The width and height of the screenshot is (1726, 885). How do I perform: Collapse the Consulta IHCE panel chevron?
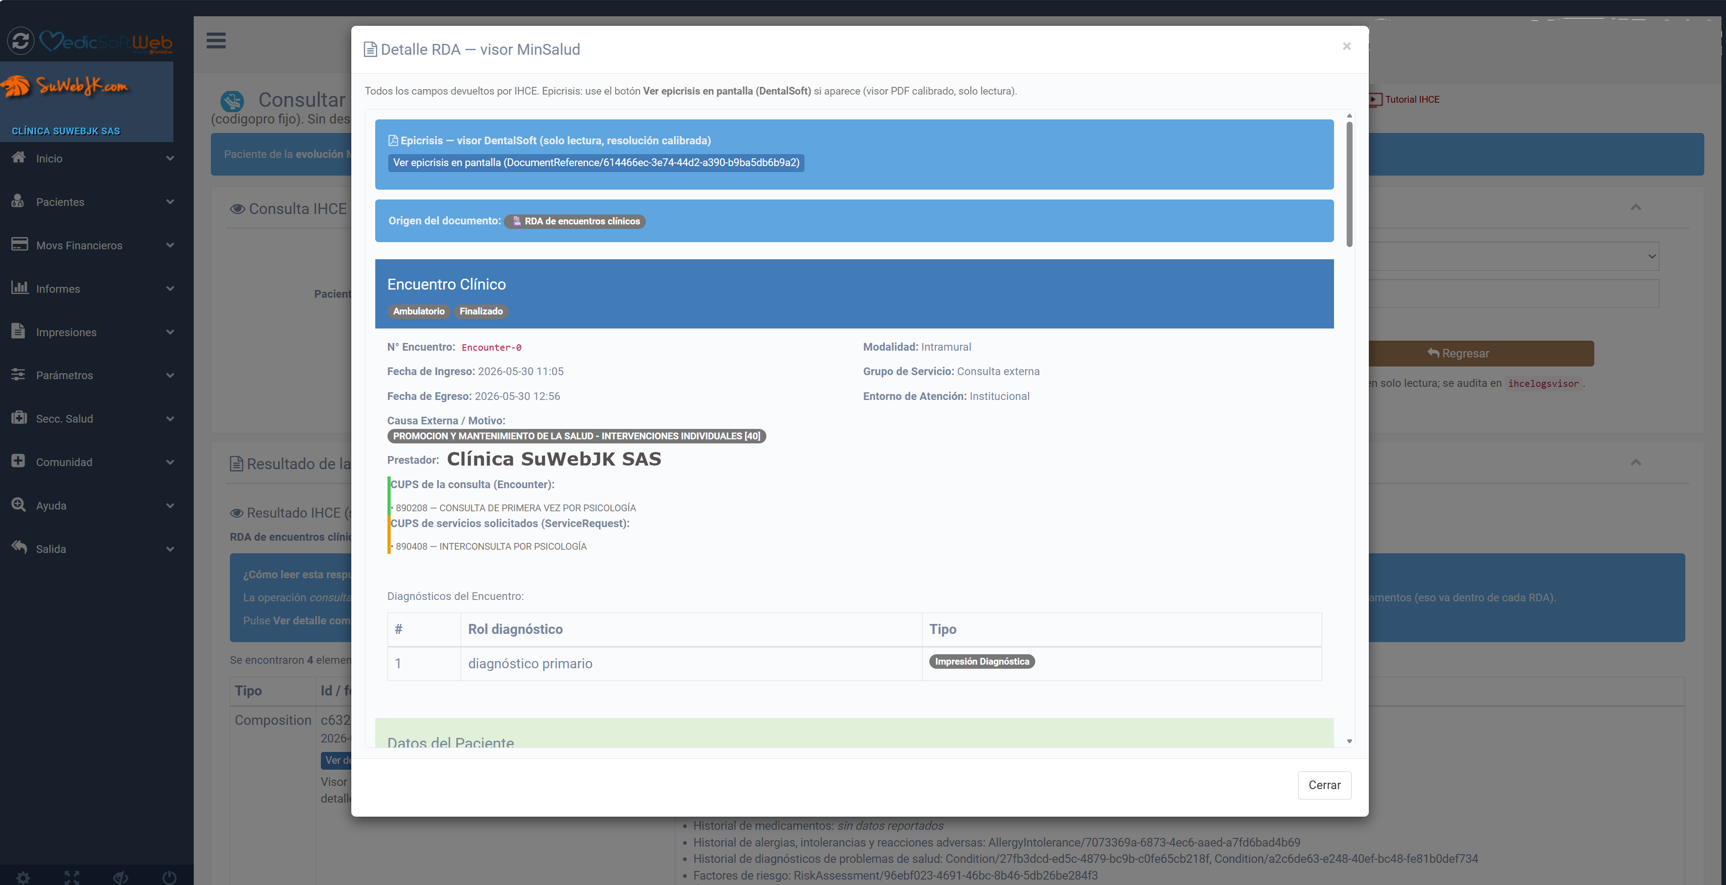(1635, 208)
